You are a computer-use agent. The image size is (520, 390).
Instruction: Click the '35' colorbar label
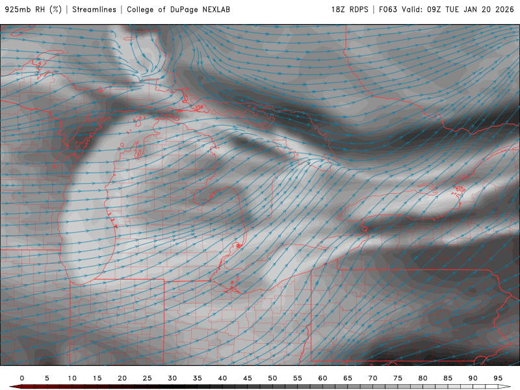point(198,378)
